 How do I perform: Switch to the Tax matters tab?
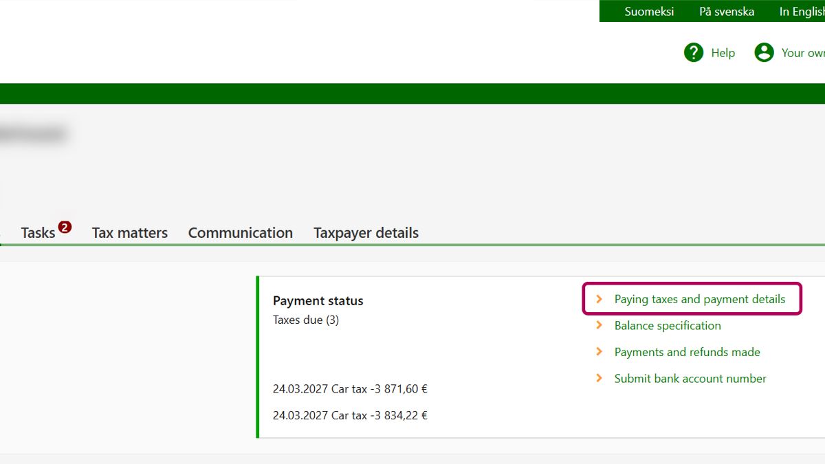[129, 233]
